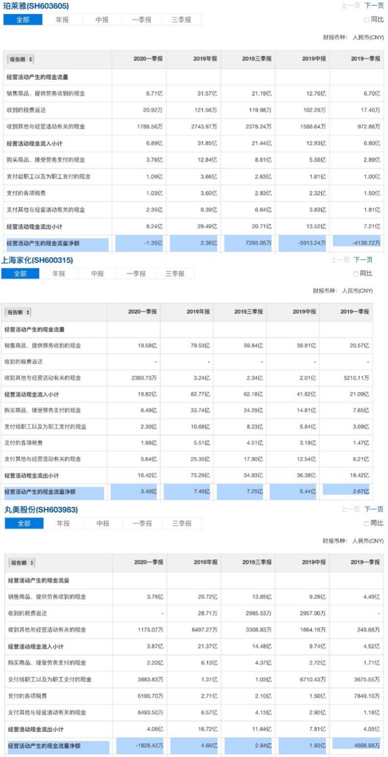388x757 pixels.
Task: Click 上海家化 outflow subtotal value 75.29亿
Action: [200, 475]
